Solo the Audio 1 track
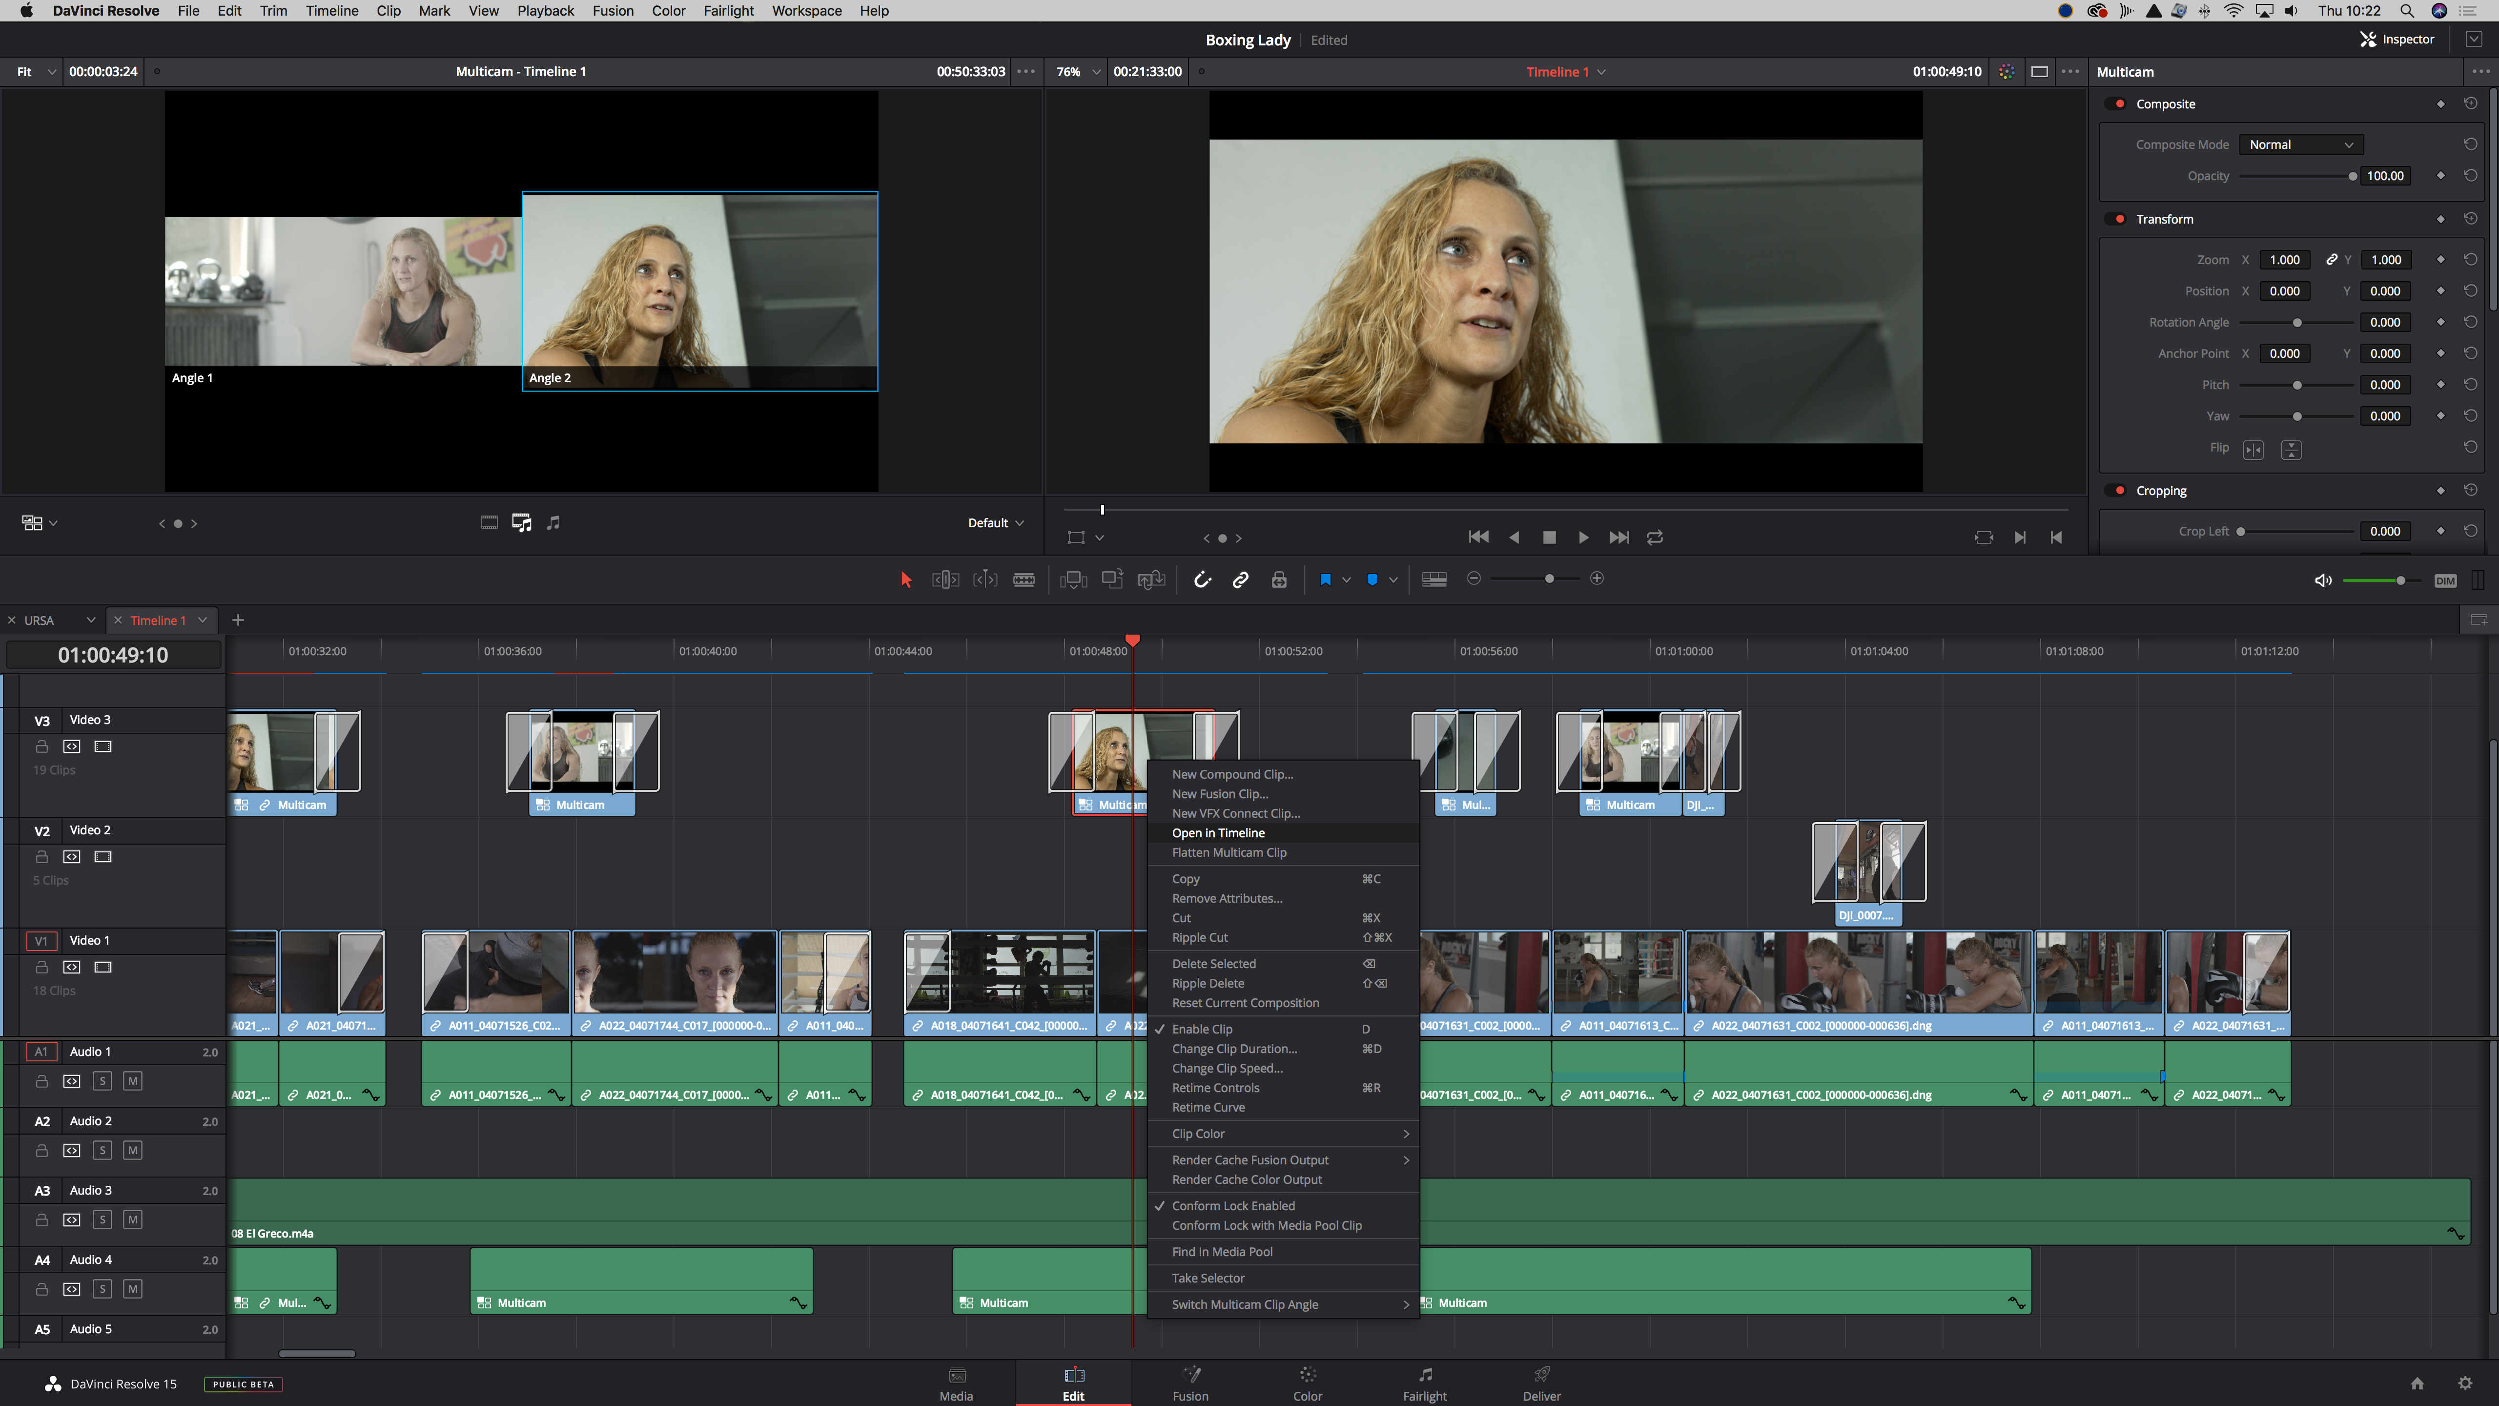 click(102, 1081)
